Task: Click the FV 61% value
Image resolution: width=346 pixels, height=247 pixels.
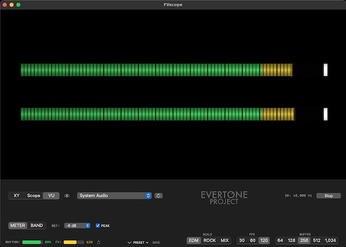Action: pyautogui.click(x=89, y=242)
